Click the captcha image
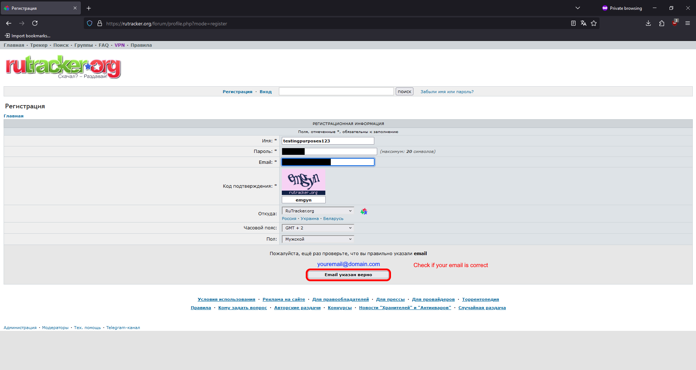This screenshot has height=370, width=696. (304, 182)
